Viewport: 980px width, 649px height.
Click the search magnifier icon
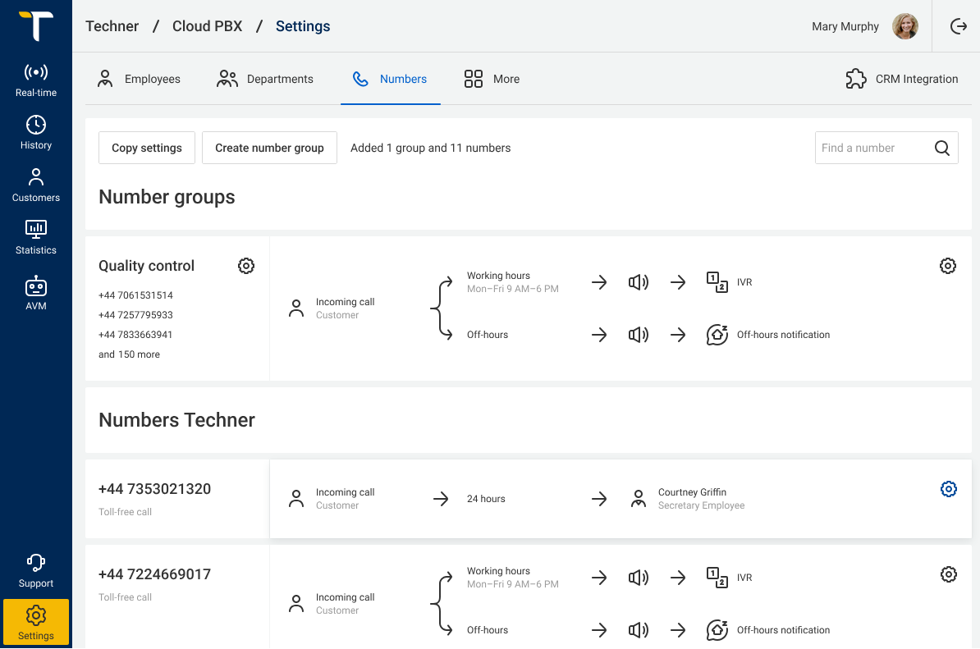coord(942,148)
